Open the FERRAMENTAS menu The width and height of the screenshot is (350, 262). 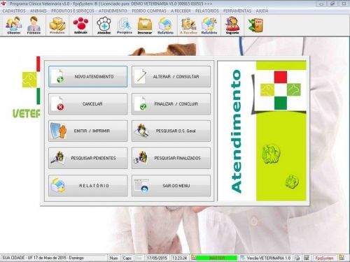(237, 11)
